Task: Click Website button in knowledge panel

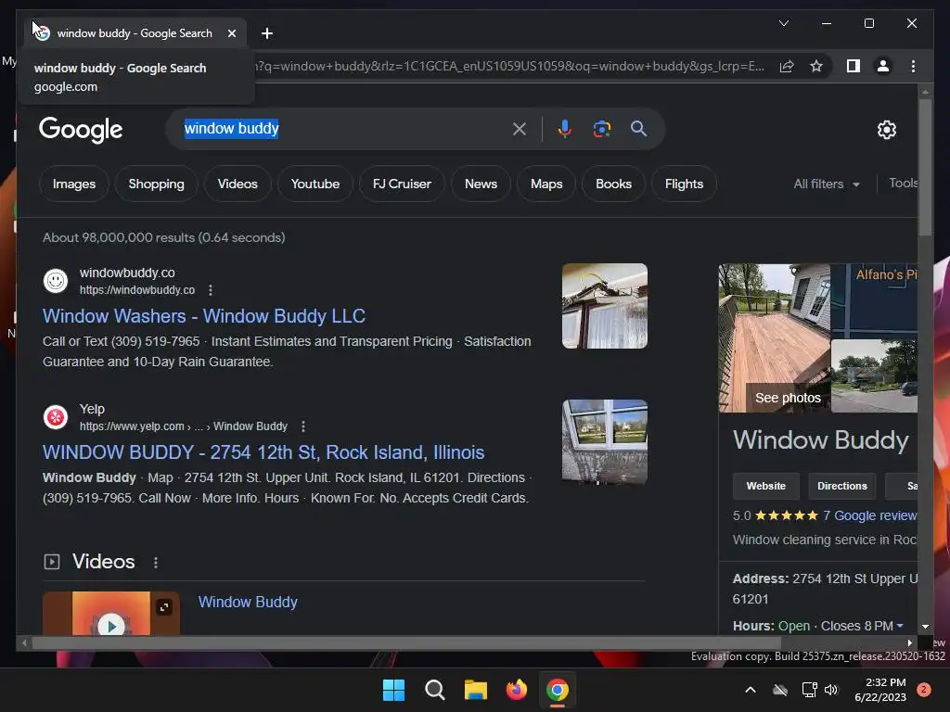Action: click(x=765, y=486)
